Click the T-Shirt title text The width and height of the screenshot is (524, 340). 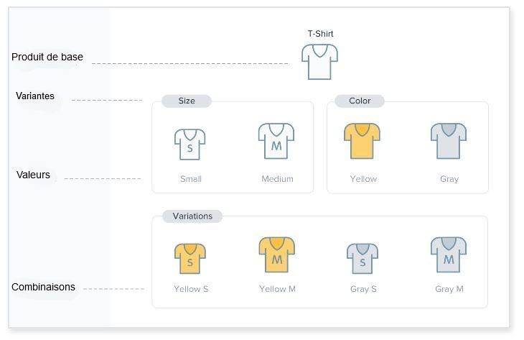coord(320,34)
